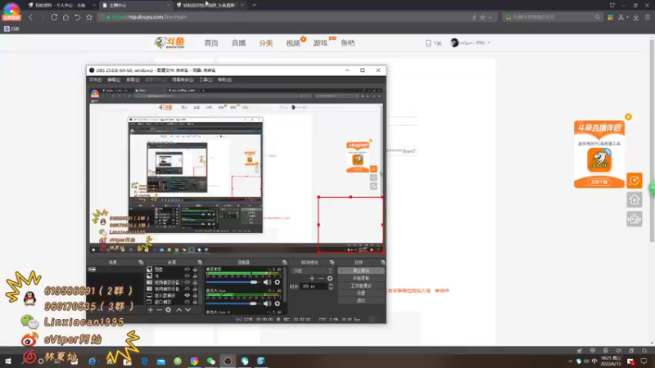Open the File menu in OBS
Viewport: 655px width, 368px height.
click(x=95, y=79)
